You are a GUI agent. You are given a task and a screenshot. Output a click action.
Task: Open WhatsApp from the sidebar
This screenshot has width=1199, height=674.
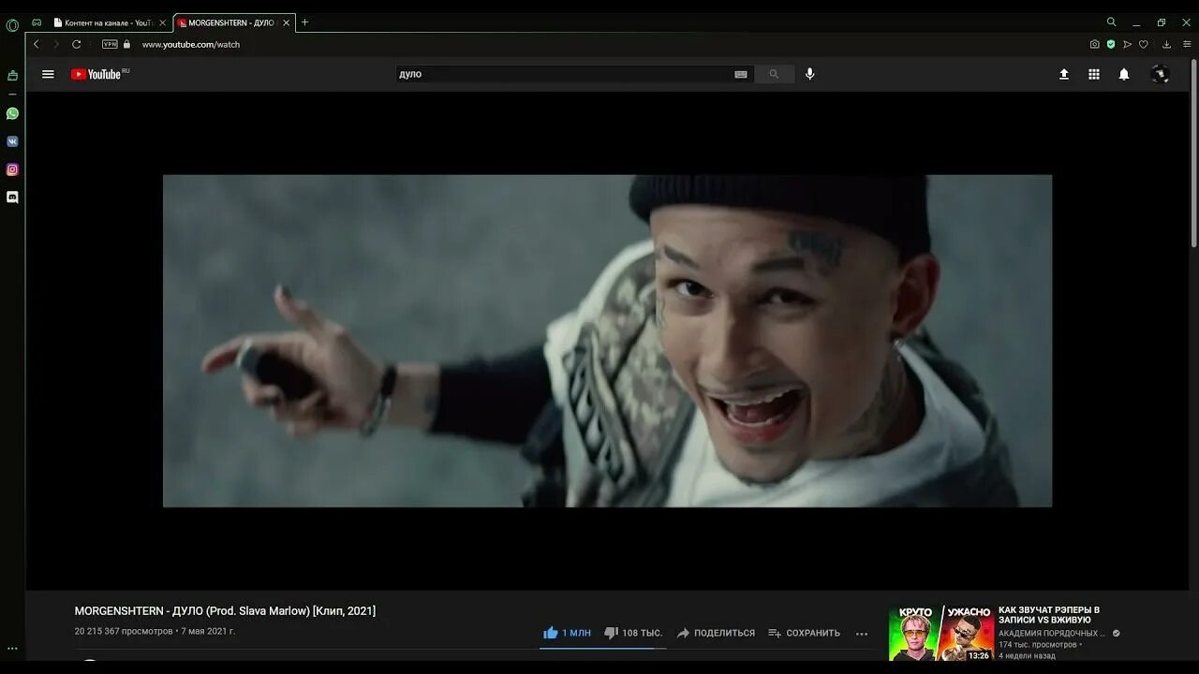pos(12,113)
